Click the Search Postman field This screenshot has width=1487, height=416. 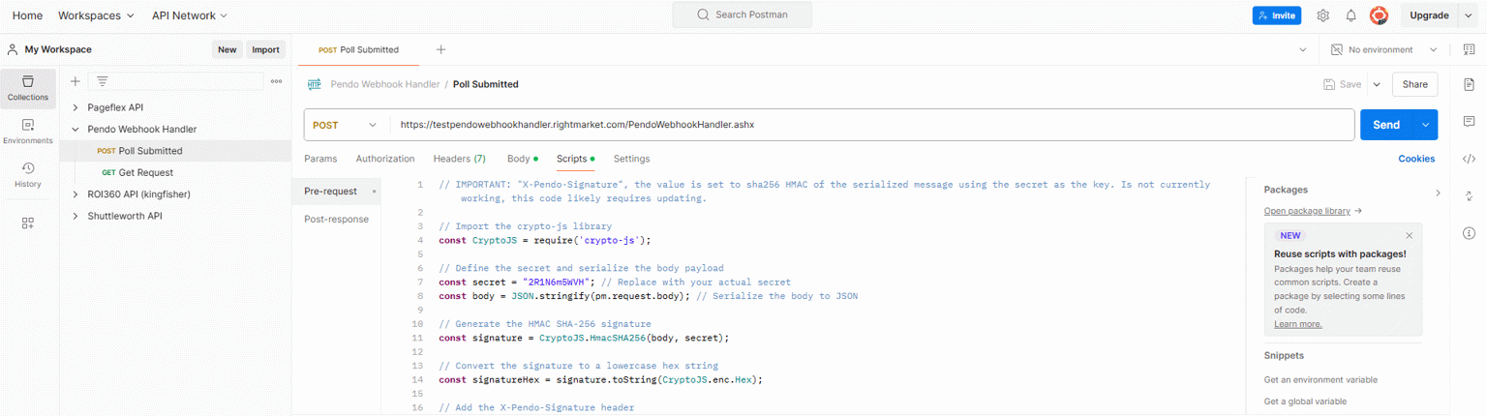pyautogui.click(x=742, y=15)
